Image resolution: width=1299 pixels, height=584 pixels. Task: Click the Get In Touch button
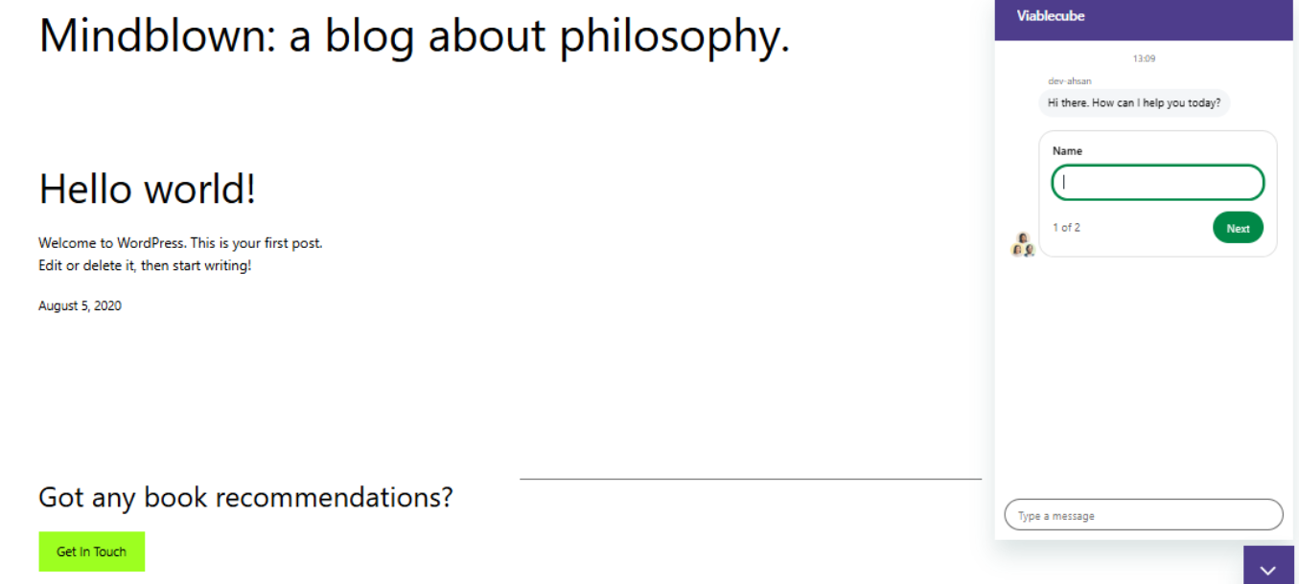[91, 551]
